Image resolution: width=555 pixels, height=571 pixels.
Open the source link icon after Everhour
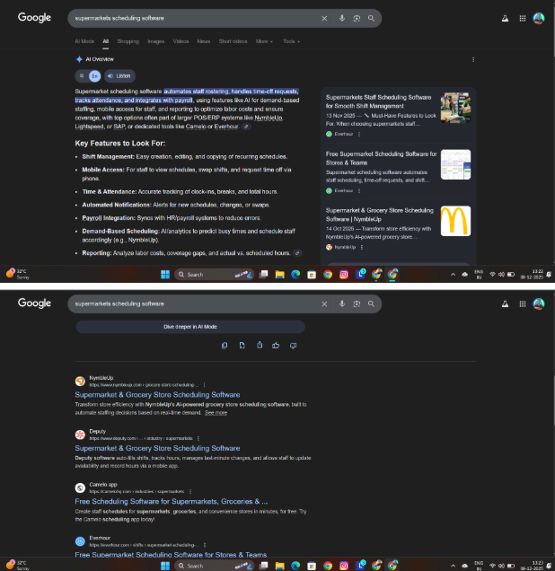(247, 127)
